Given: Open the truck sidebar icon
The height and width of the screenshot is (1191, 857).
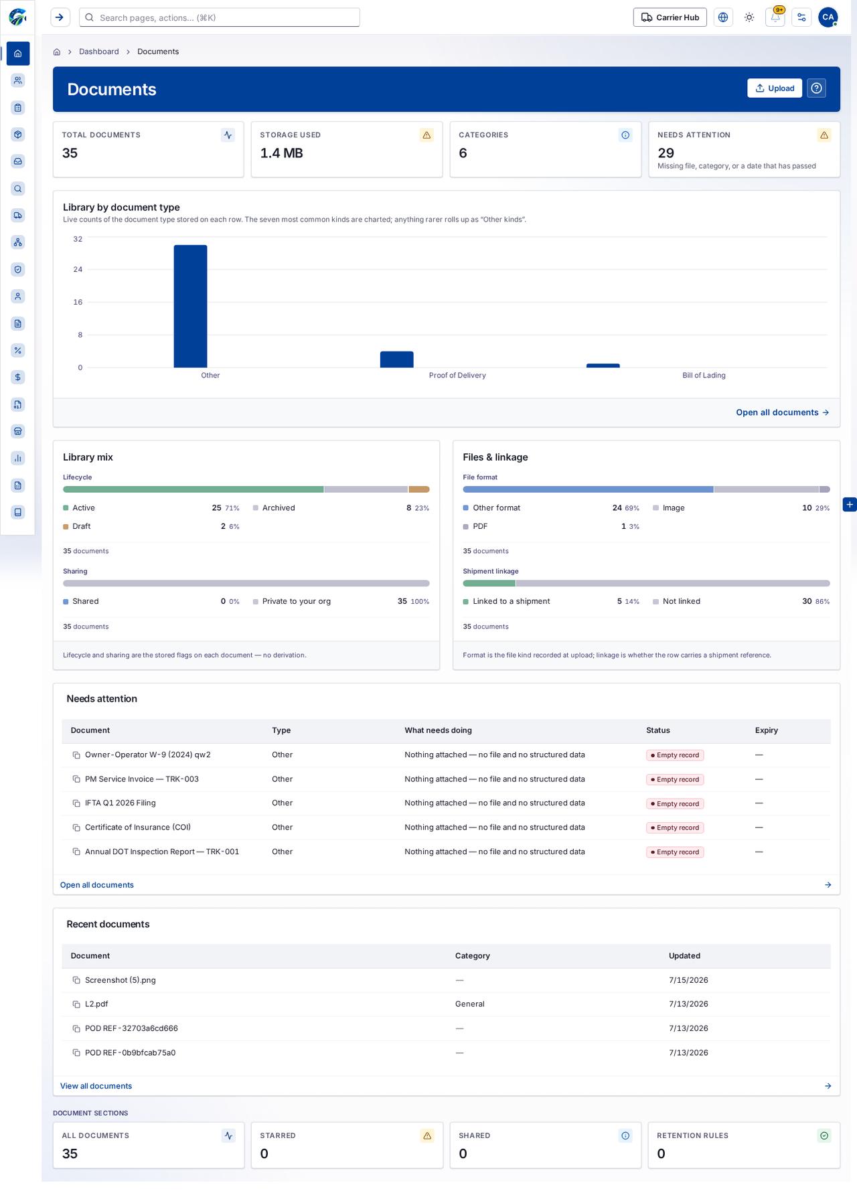Looking at the screenshot, I should click(x=18, y=216).
